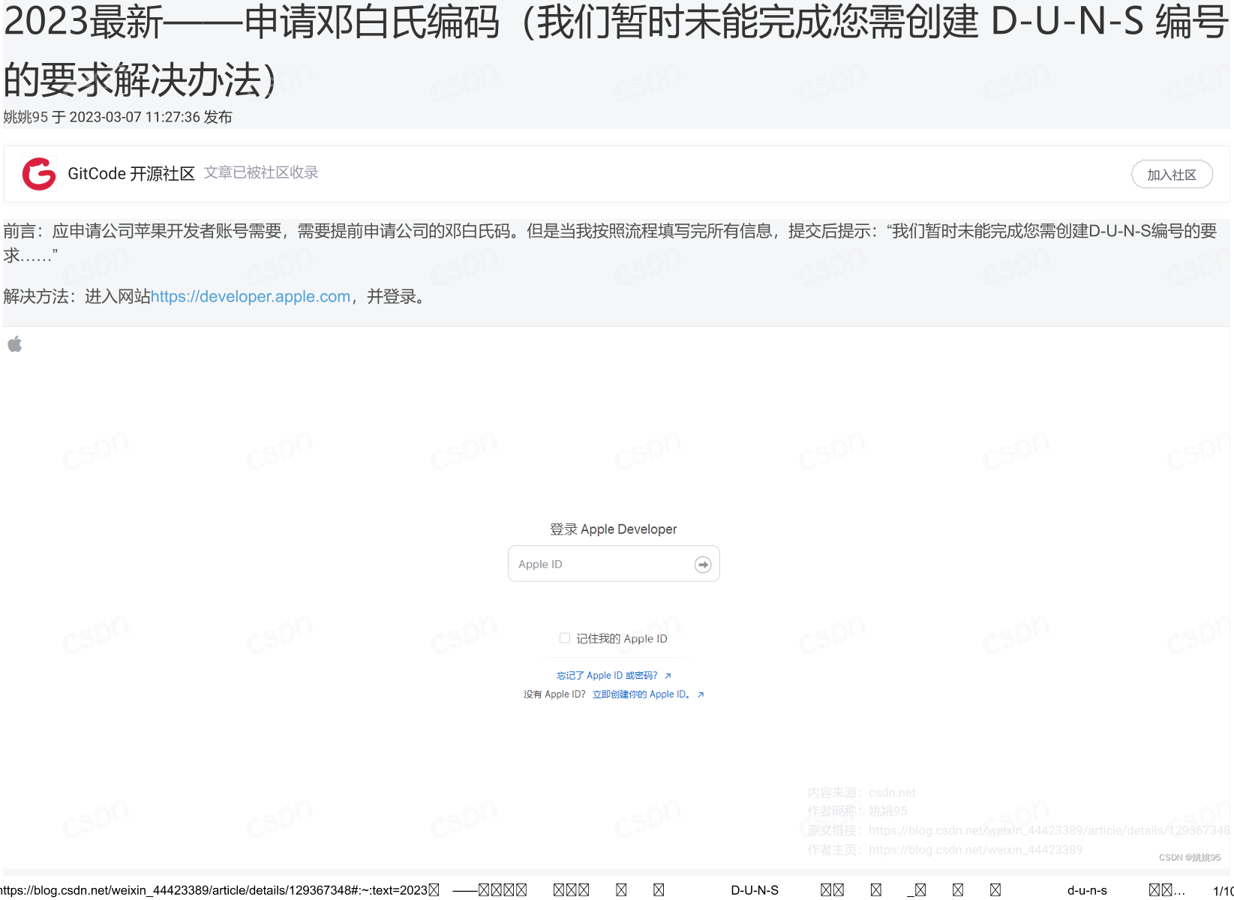Click GitCode 开源社区 label
1234x900 pixels.
[x=131, y=174]
